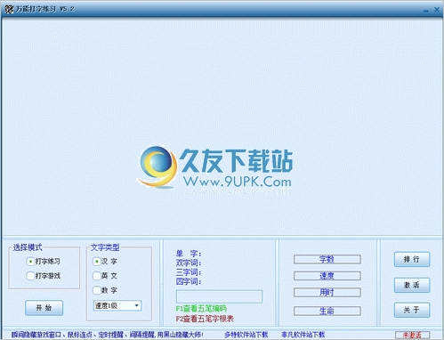
Task: Minimize the window
Action: (x=426, y=10)
